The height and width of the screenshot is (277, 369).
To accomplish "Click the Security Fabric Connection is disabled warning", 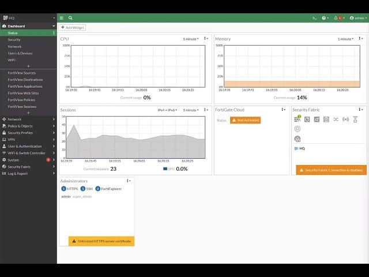I will [x=331, y=170].
